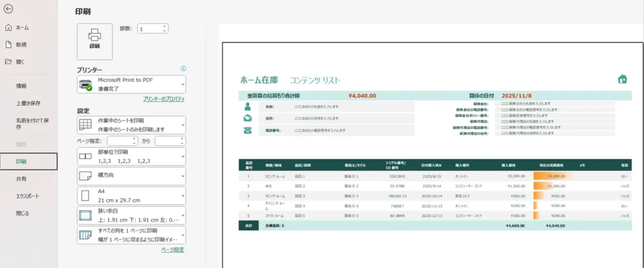The image size is (644, 268).
Task: Click the 33XCBH3 serial number cell
Action: click(397, 176)
